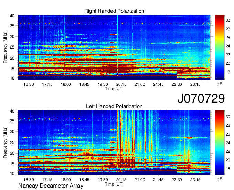Click the 23:15 time tick on top plot

coord(195,84)
